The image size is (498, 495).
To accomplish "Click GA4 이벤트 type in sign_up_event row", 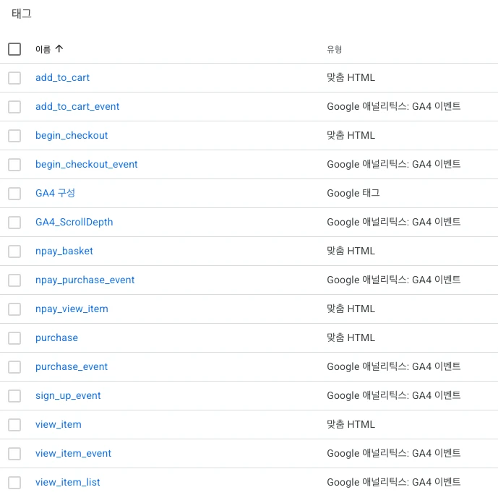I will click(x=393, y=395).
